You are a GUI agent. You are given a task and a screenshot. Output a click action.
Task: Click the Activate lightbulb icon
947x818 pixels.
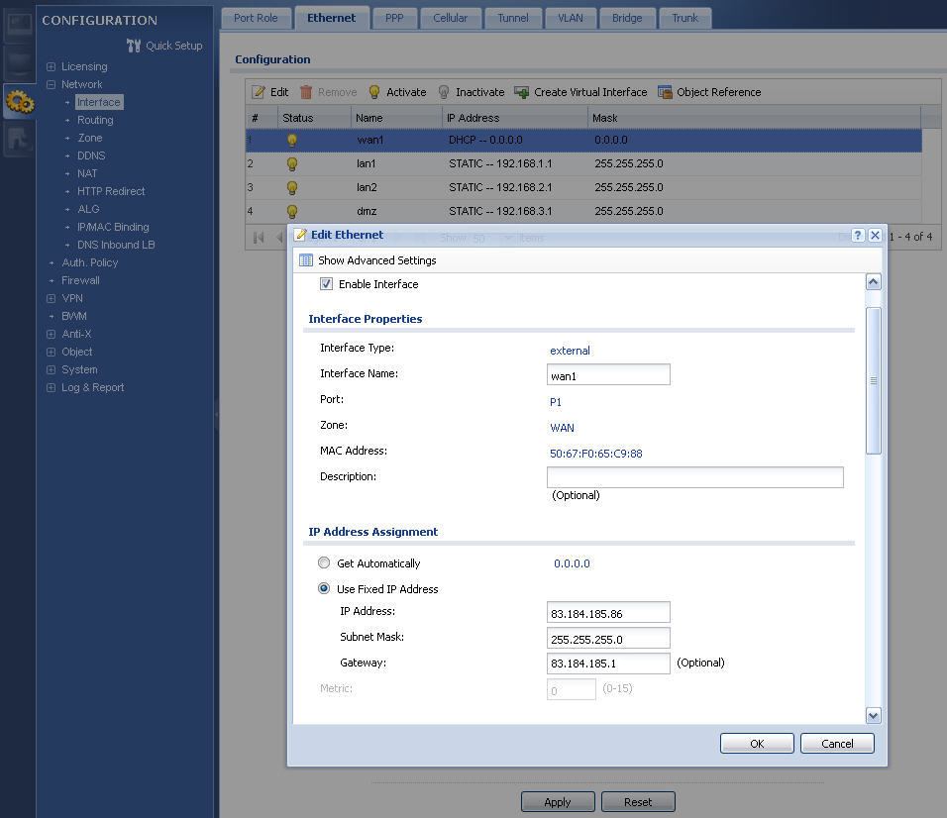coord(374,92)
